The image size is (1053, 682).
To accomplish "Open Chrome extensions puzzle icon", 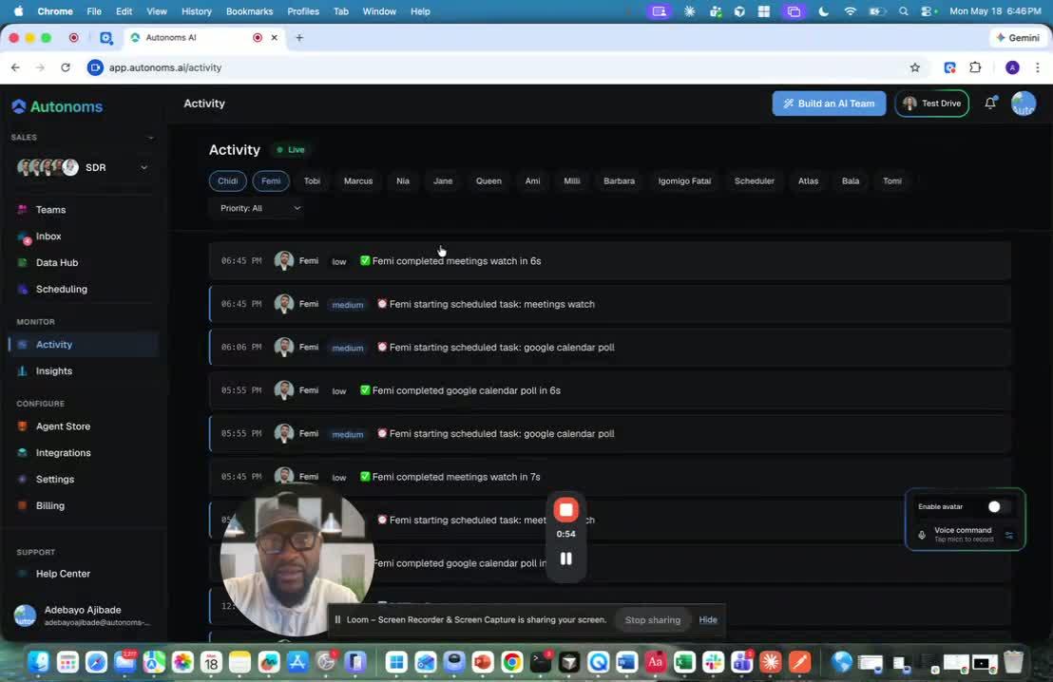I will 975,67.
